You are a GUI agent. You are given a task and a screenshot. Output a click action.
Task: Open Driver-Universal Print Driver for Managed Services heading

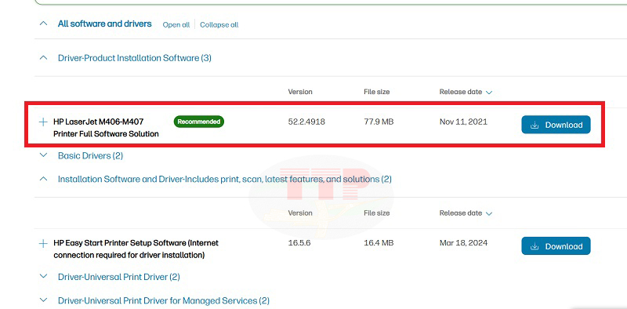[164, 300]
